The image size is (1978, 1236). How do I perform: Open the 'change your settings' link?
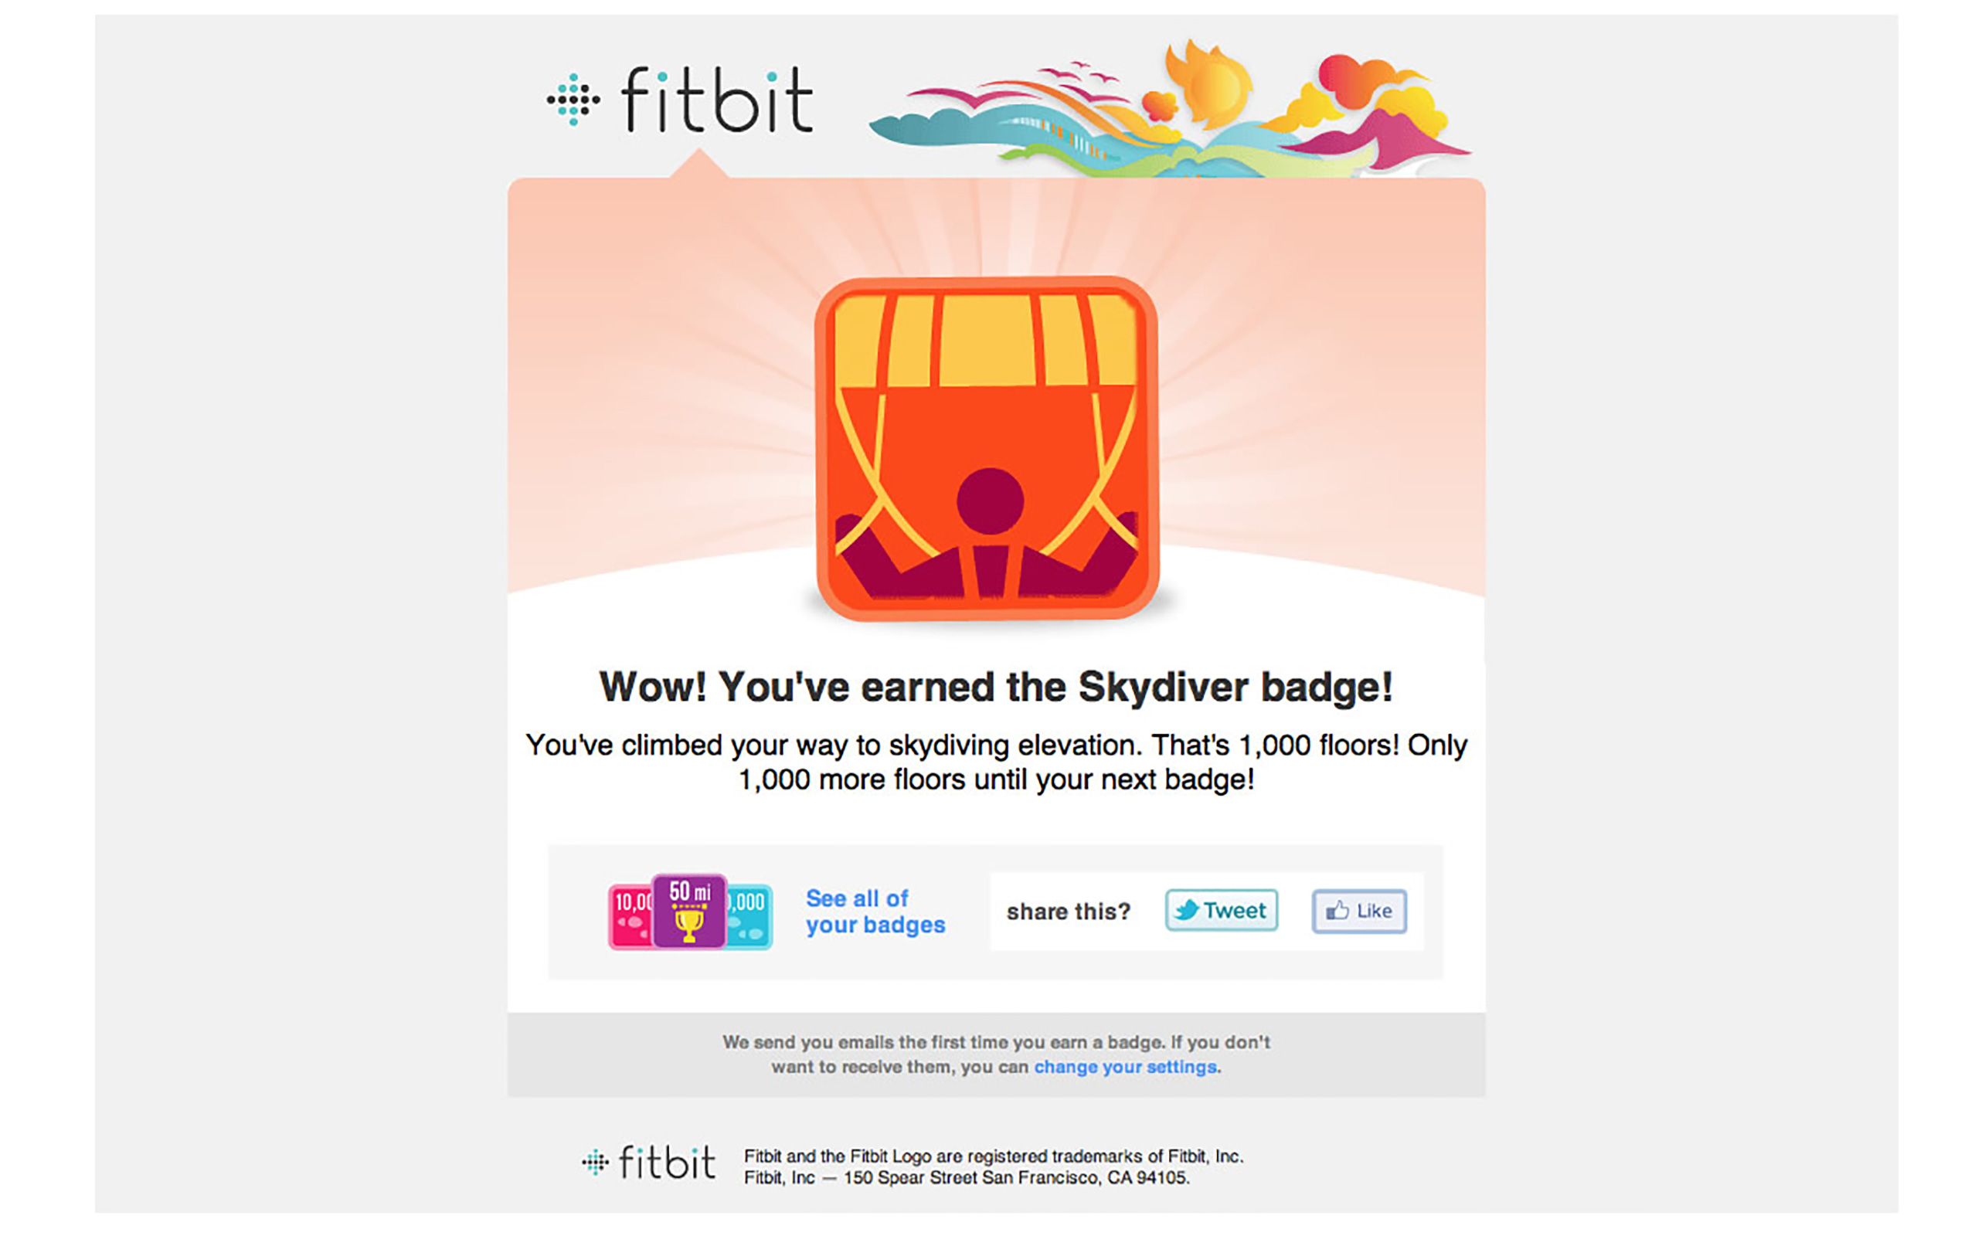(x=1126, y=1067)
